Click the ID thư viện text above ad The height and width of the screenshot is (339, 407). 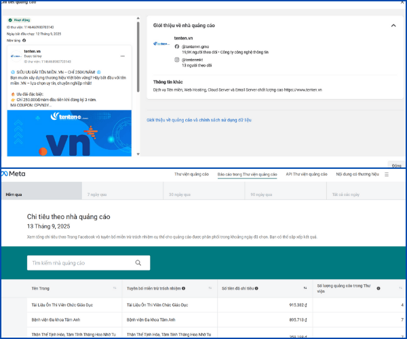(30, 27)
